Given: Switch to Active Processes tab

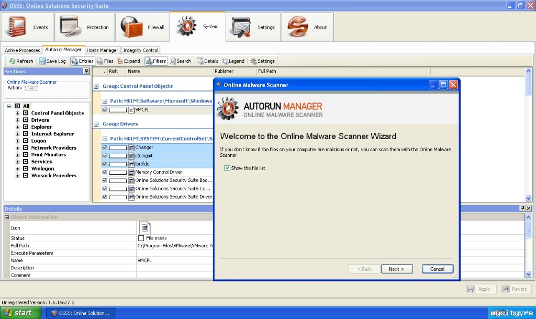Looking at the screenshot, I should point(22,50).
